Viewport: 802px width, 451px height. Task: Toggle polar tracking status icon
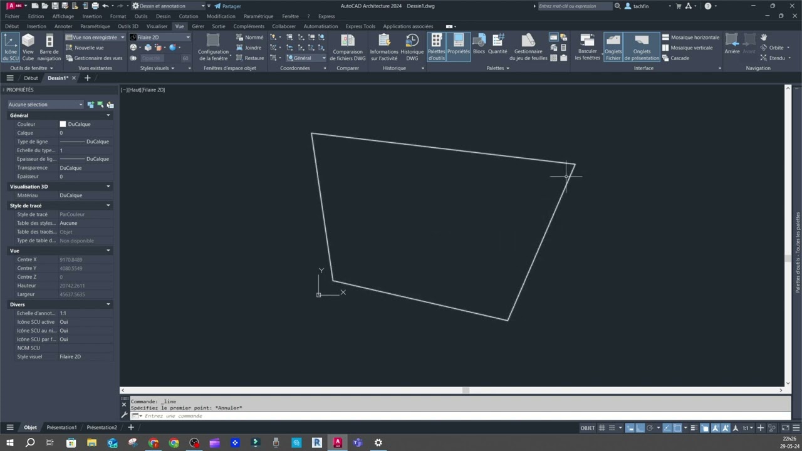pos(650,428)
